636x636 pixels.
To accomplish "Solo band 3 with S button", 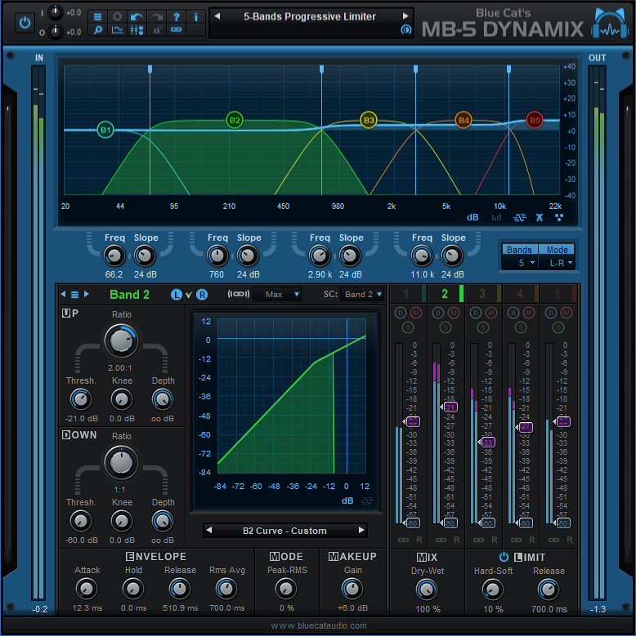I will click(x=483, y=327).
